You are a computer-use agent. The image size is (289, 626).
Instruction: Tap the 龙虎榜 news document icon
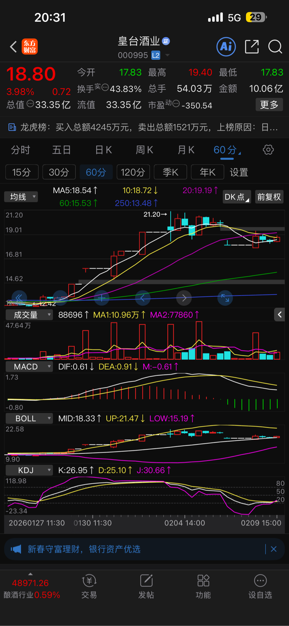coord(12,127)
